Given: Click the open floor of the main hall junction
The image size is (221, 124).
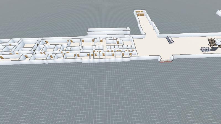Looking at the screenshot, I should pos(149,44).
